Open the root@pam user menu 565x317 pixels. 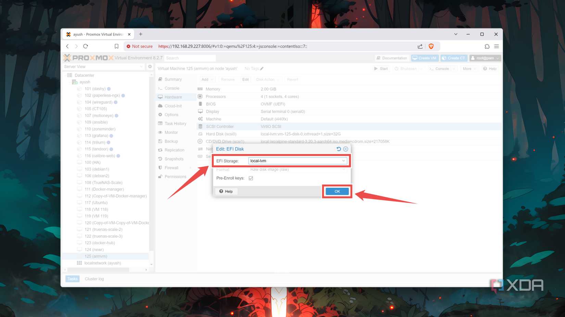[485, 58]
